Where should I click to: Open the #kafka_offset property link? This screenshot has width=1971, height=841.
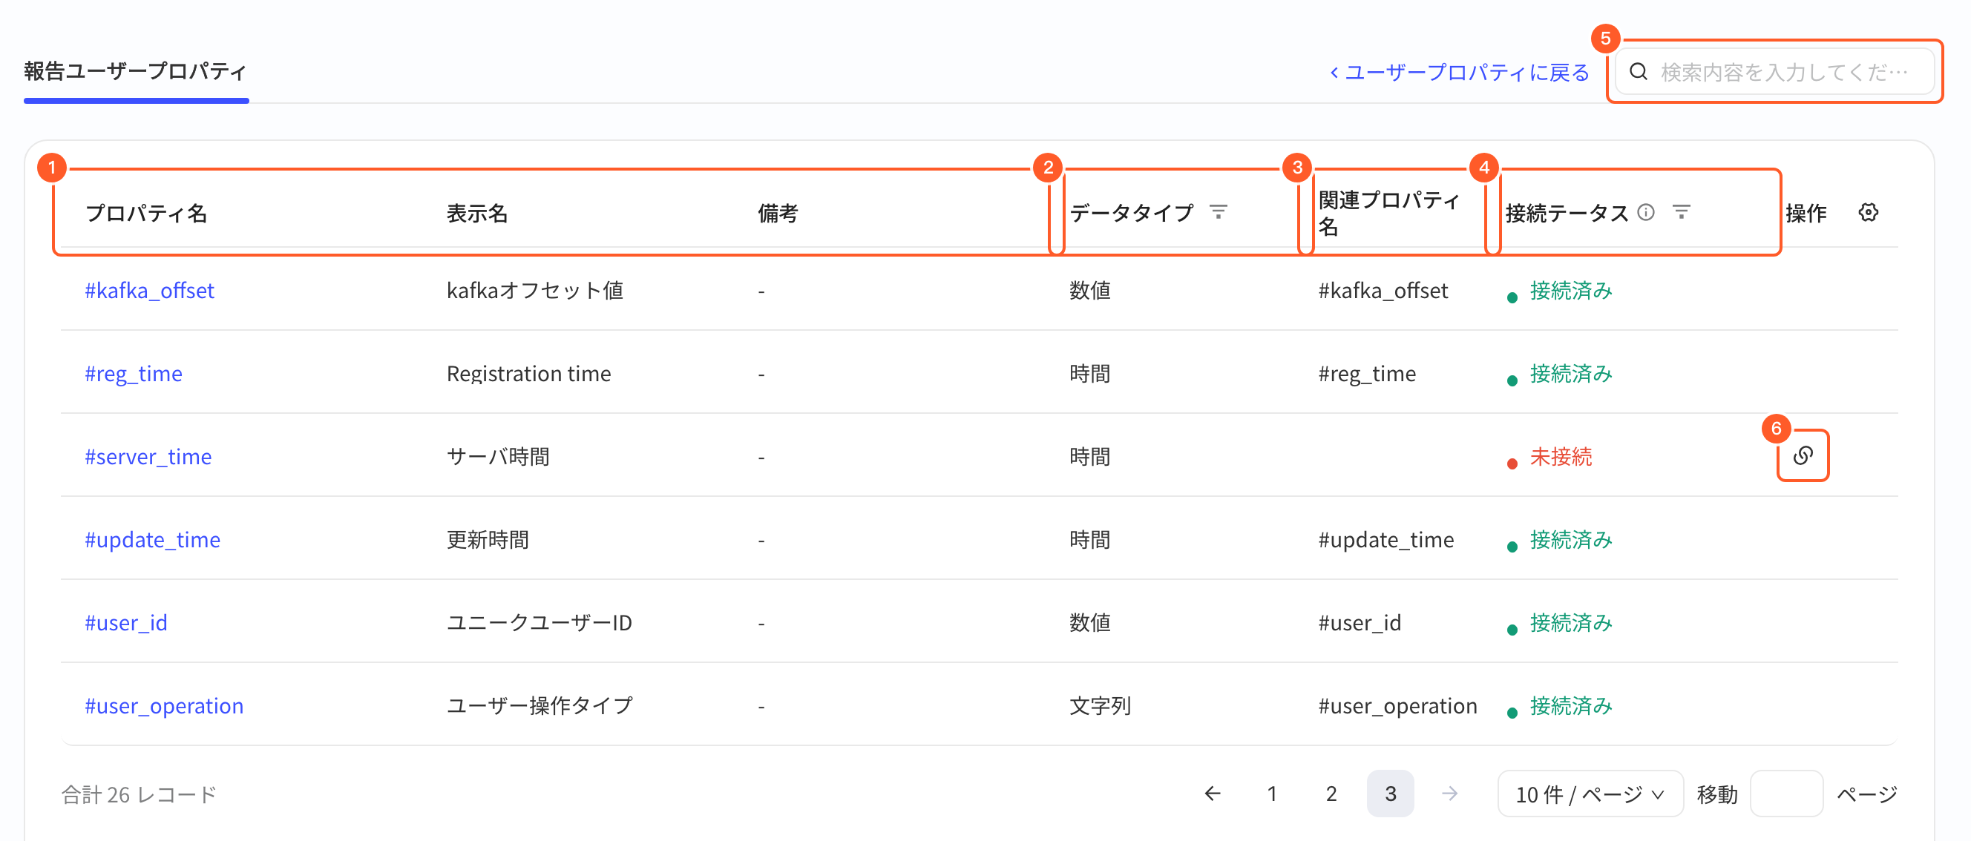149,291
